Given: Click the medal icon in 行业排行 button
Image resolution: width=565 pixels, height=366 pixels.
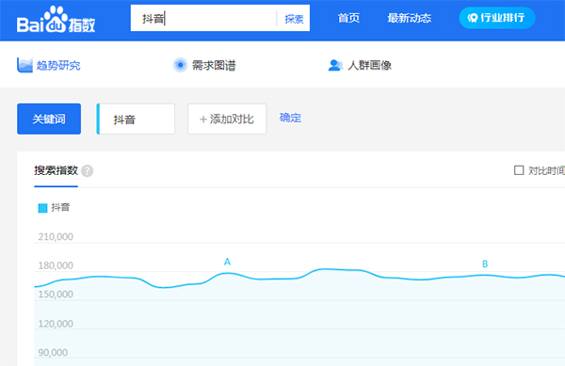Looking at the screenshot, I should 473,18.
